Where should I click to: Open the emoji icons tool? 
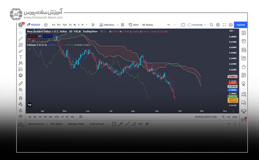(x=21, y=75)
